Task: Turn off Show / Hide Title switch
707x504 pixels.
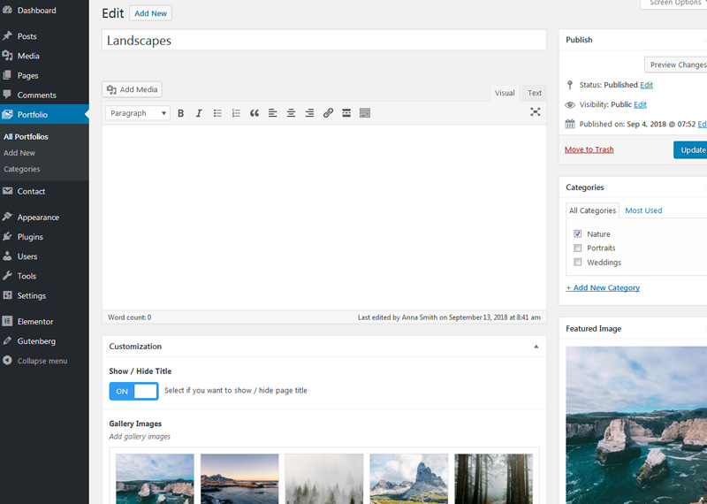Action: (x=133, y=391)
